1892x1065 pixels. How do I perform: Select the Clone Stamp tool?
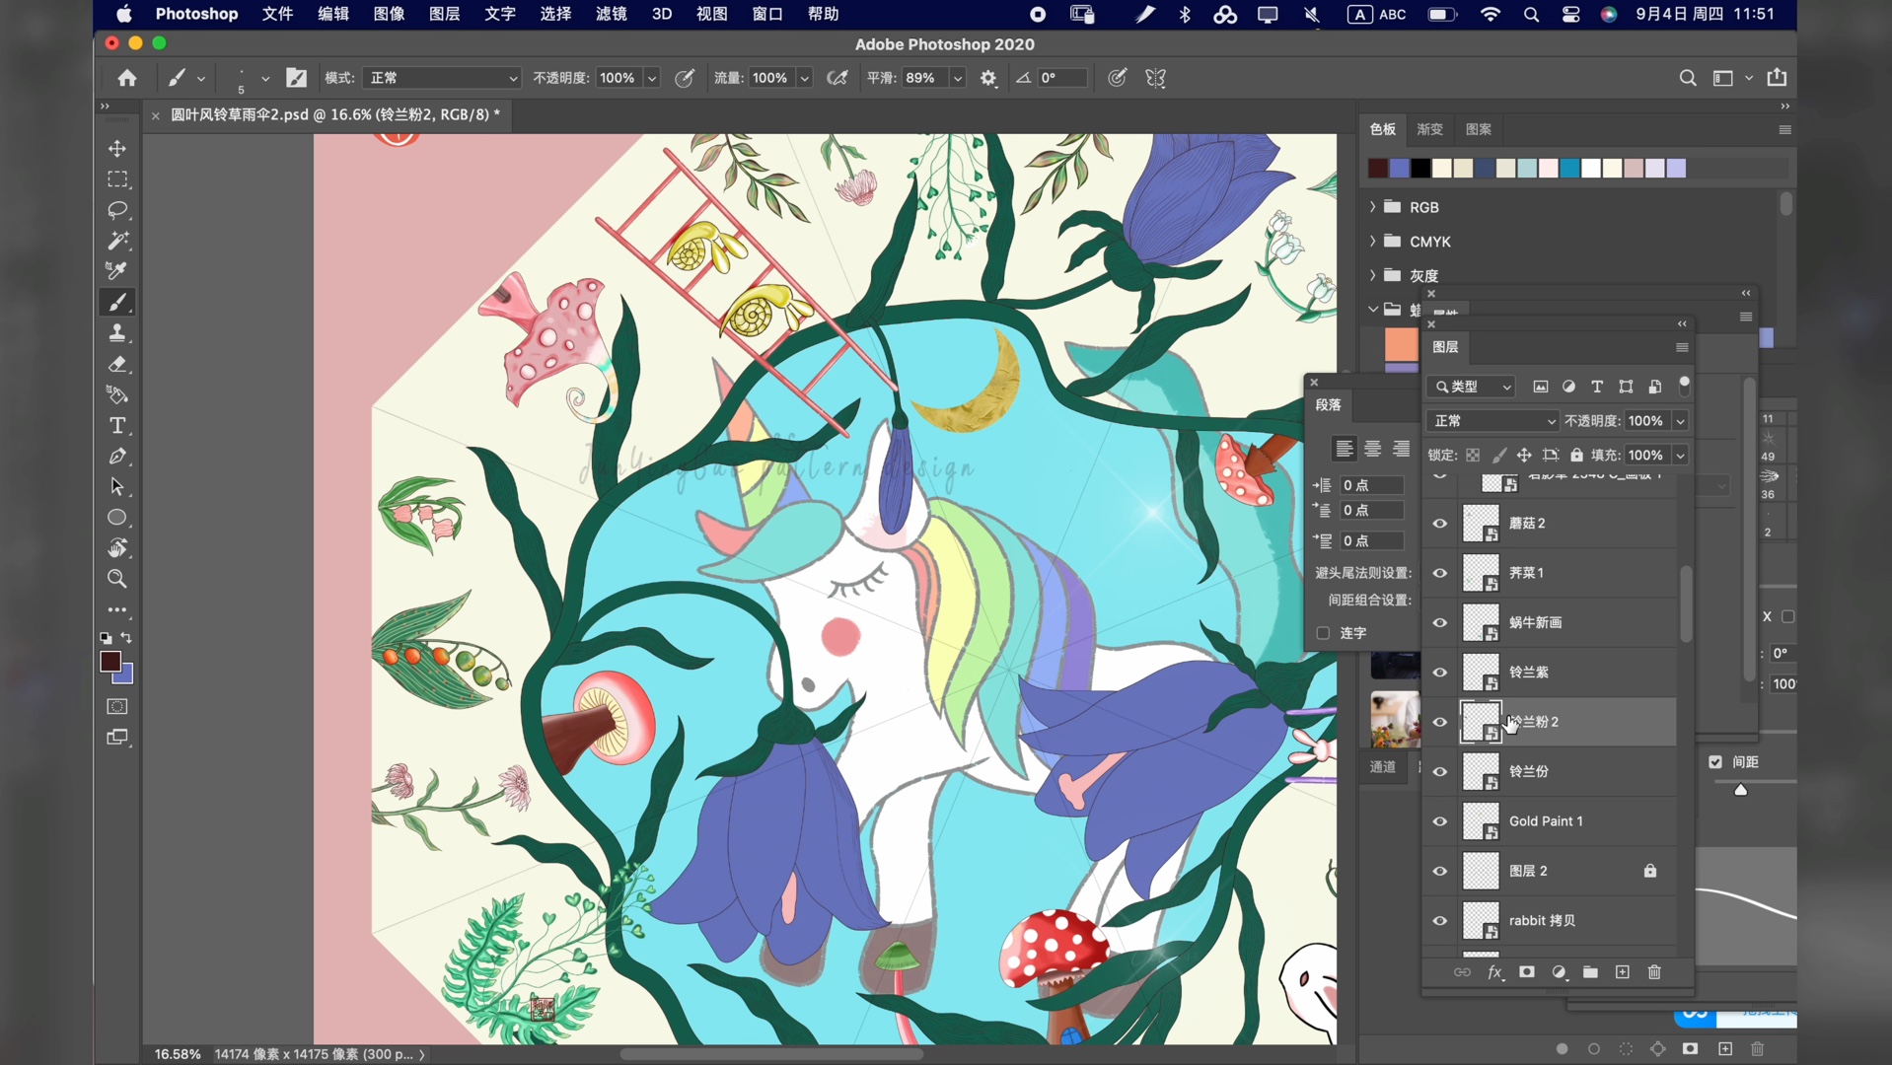[x=117, y=333]
